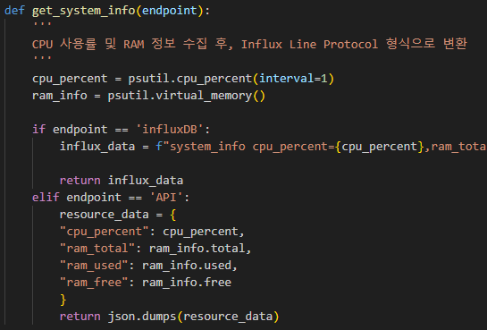Click the ram_info variable assignment
Image resolution: width=487 pixels, height=330 pixels.
60,96
